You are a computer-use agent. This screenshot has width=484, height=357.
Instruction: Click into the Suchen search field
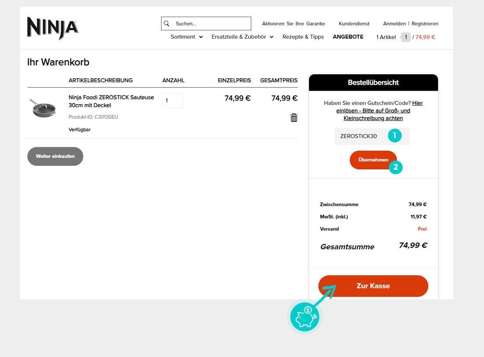[x=206, y=23]
